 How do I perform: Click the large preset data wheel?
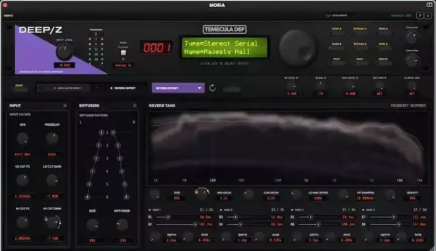(297, 47)
